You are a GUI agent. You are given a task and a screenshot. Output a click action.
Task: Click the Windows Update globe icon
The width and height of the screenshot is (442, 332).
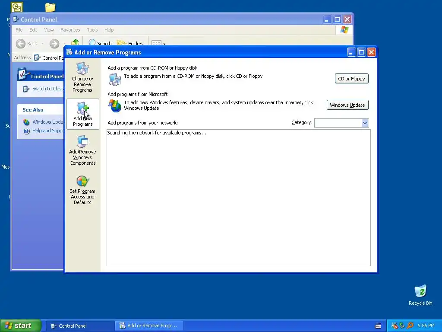pos(115,106)
